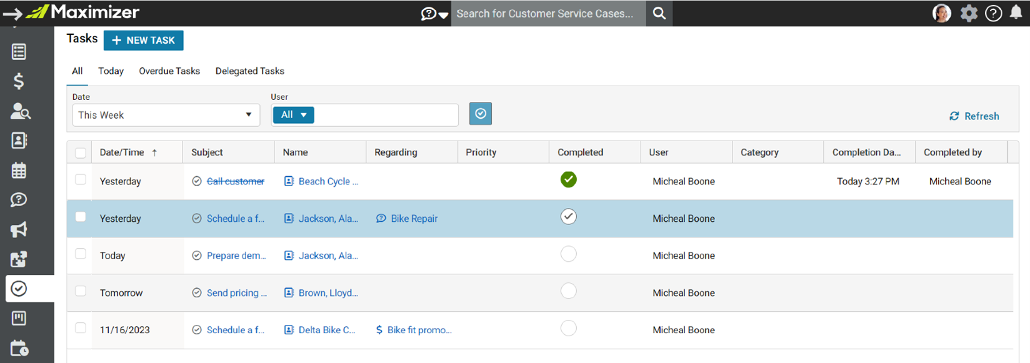Open the Calendar icon in sidebar
This screenshot has height=363, width=1030.
point(19,171)
